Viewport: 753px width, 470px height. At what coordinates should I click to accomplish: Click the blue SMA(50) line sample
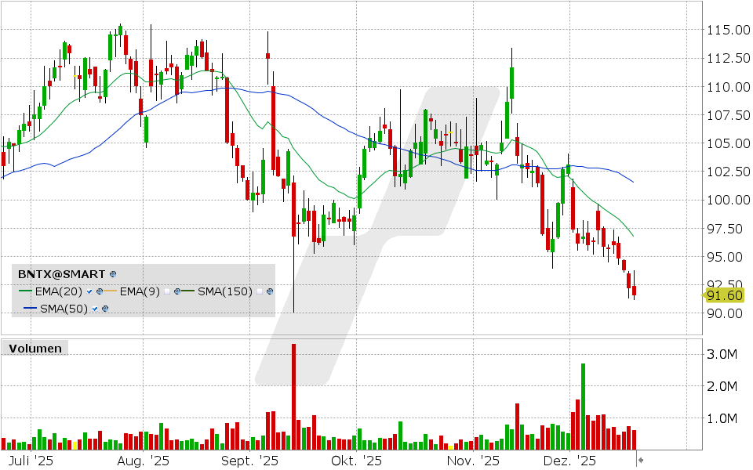tap(29, 308)
